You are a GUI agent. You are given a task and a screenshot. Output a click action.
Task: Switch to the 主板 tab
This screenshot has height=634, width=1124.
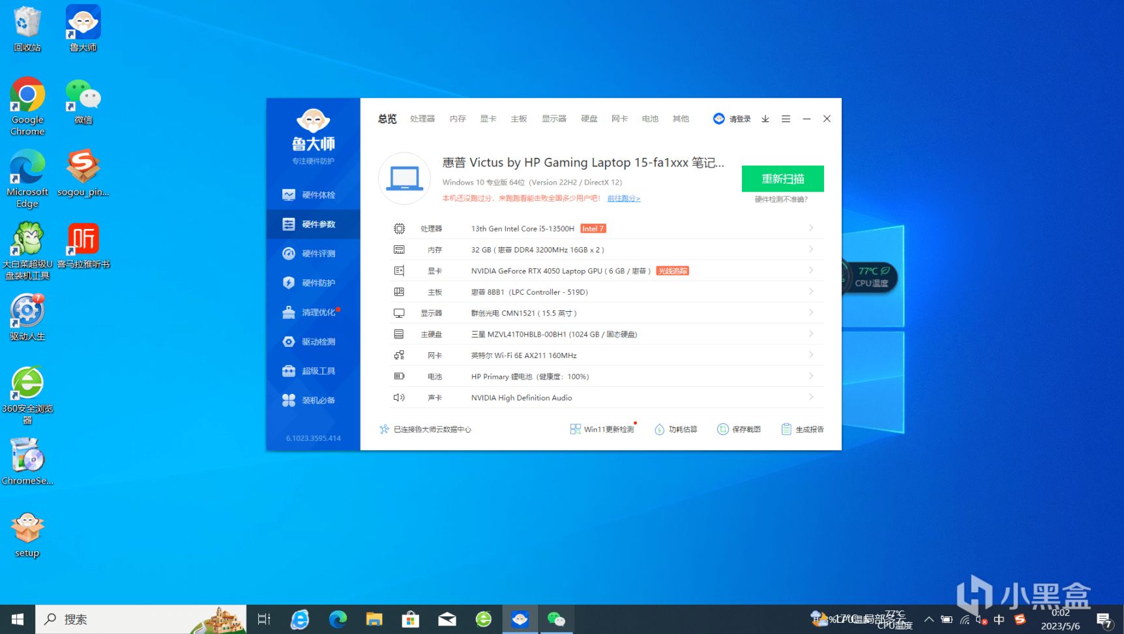tap(519, 119)
